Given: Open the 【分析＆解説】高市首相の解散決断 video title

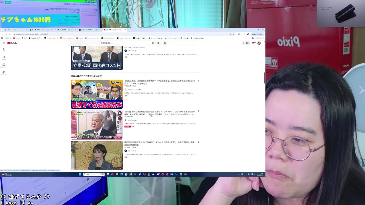Looking at the screenshot, I should 159,82.
